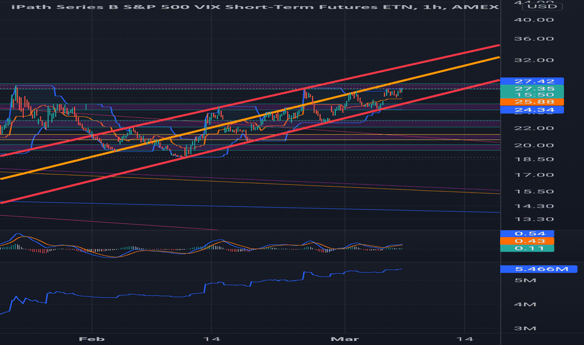The height and width of the screenshot is (345, 584).
Task: Click the 18.50 price axis value
Action: click(x=534, y=159)
